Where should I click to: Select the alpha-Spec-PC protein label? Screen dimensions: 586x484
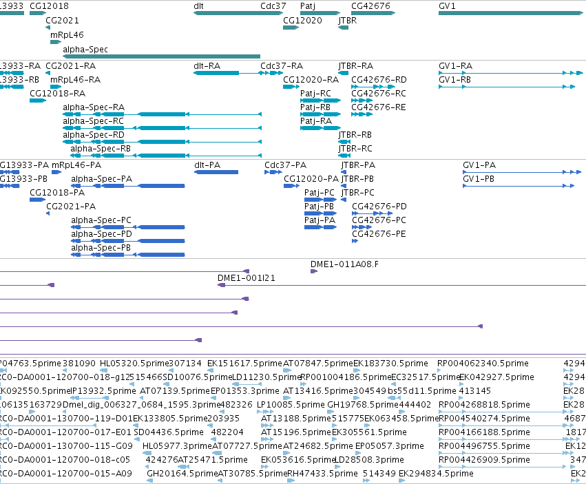[x=101, y=220]
